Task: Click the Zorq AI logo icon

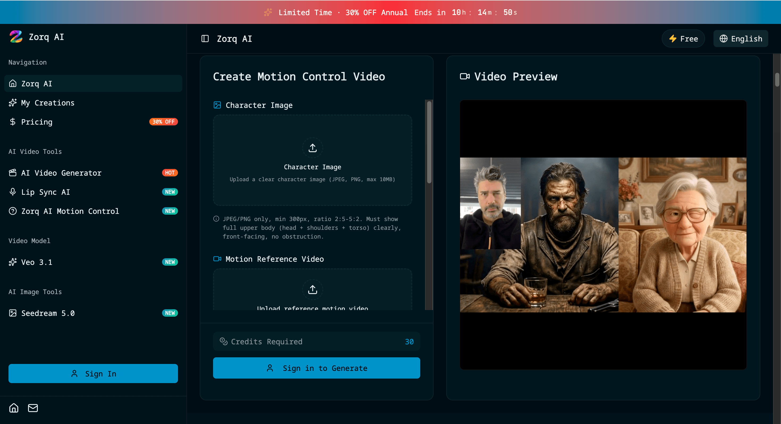Action: pos(16,37)
